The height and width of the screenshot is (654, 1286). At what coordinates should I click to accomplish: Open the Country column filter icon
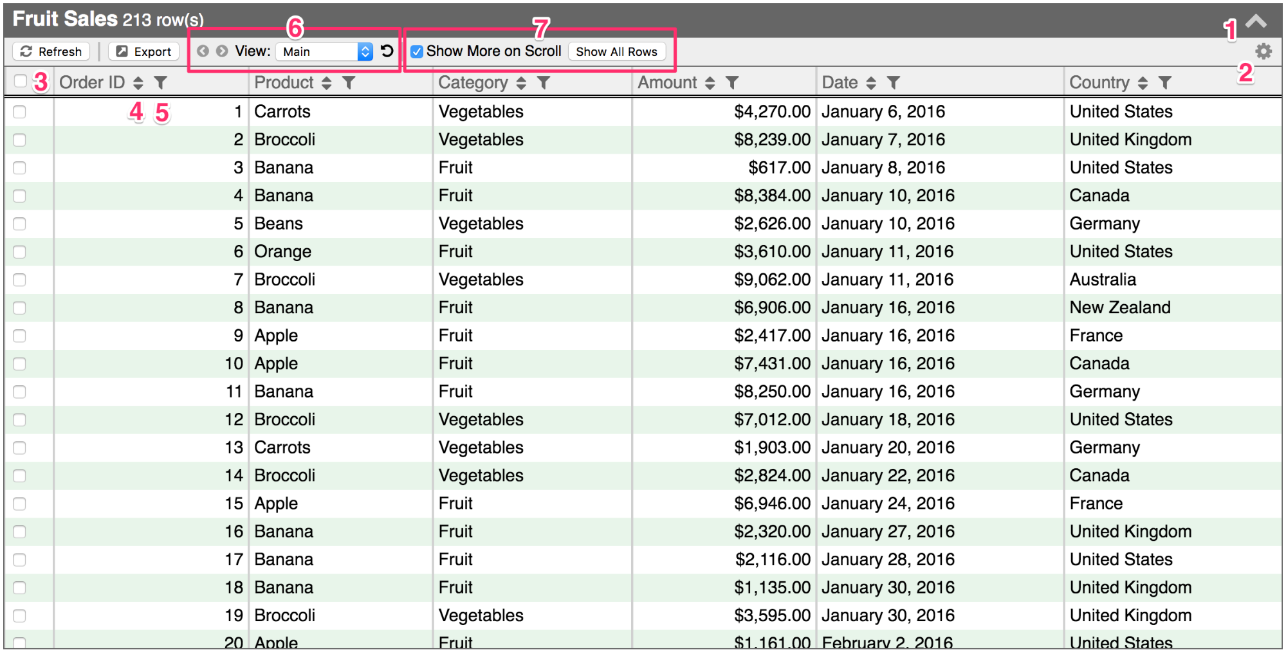[1165, 82]
